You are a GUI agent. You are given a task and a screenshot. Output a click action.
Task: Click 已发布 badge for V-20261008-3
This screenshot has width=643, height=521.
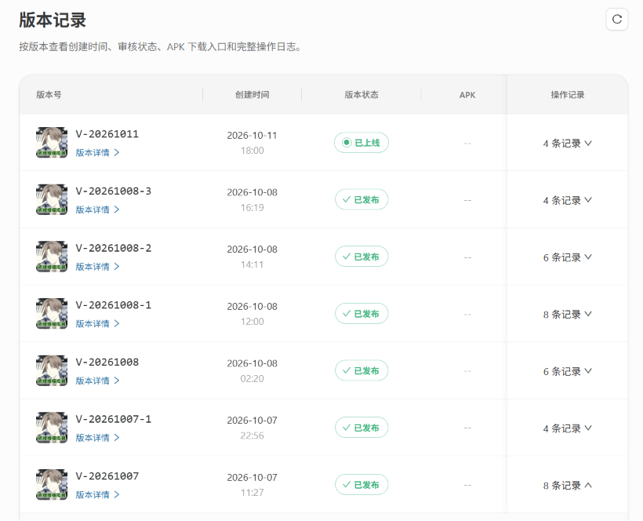[361, 199]
